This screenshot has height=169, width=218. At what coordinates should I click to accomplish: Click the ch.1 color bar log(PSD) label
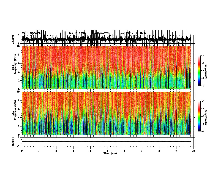click(x=206, y=72)
